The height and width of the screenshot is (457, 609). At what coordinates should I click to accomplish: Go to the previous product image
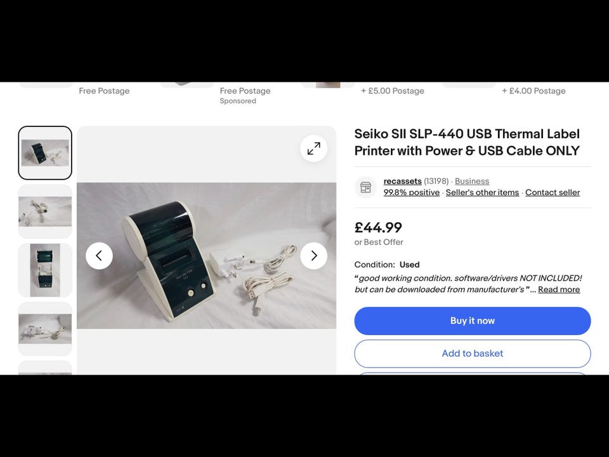(99, 256)
